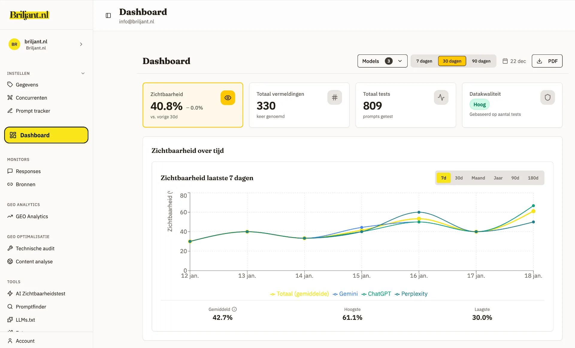Click the hashtag icon on Totaal vermeldingen

335,98
